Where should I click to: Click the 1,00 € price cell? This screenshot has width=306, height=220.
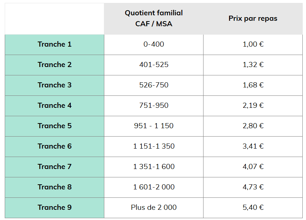253,44
